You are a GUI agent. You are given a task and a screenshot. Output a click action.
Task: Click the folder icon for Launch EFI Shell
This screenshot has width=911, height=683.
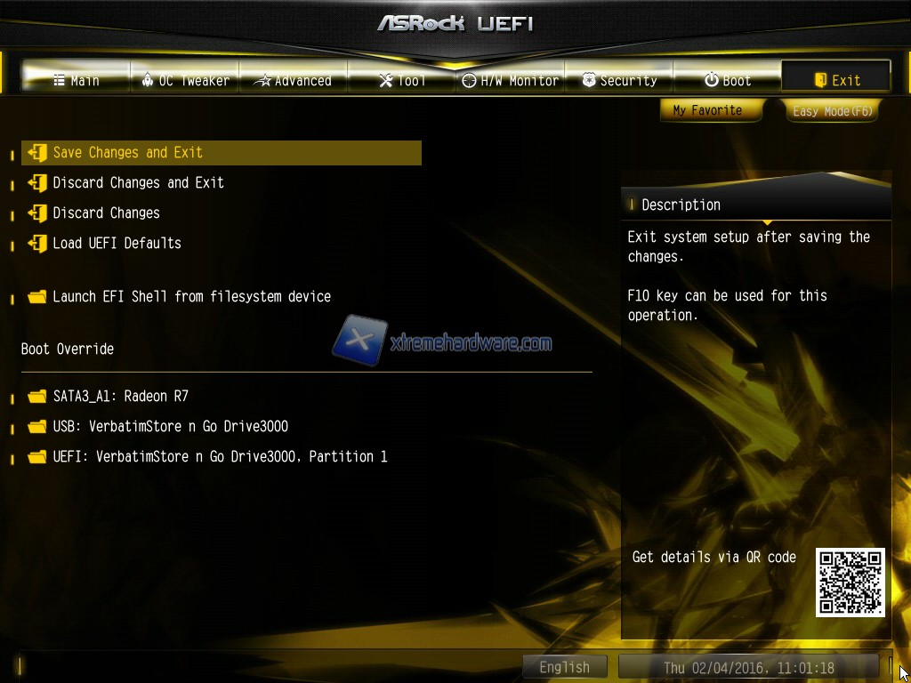click(37, 297)
